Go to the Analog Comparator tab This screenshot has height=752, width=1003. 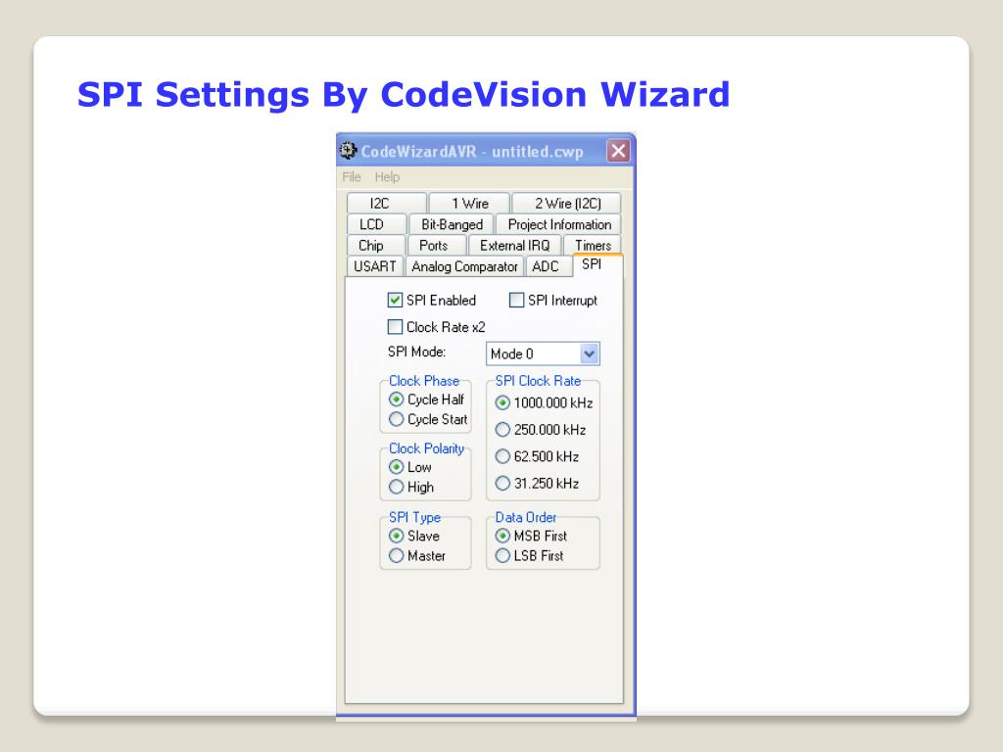[x=464, y=266]
